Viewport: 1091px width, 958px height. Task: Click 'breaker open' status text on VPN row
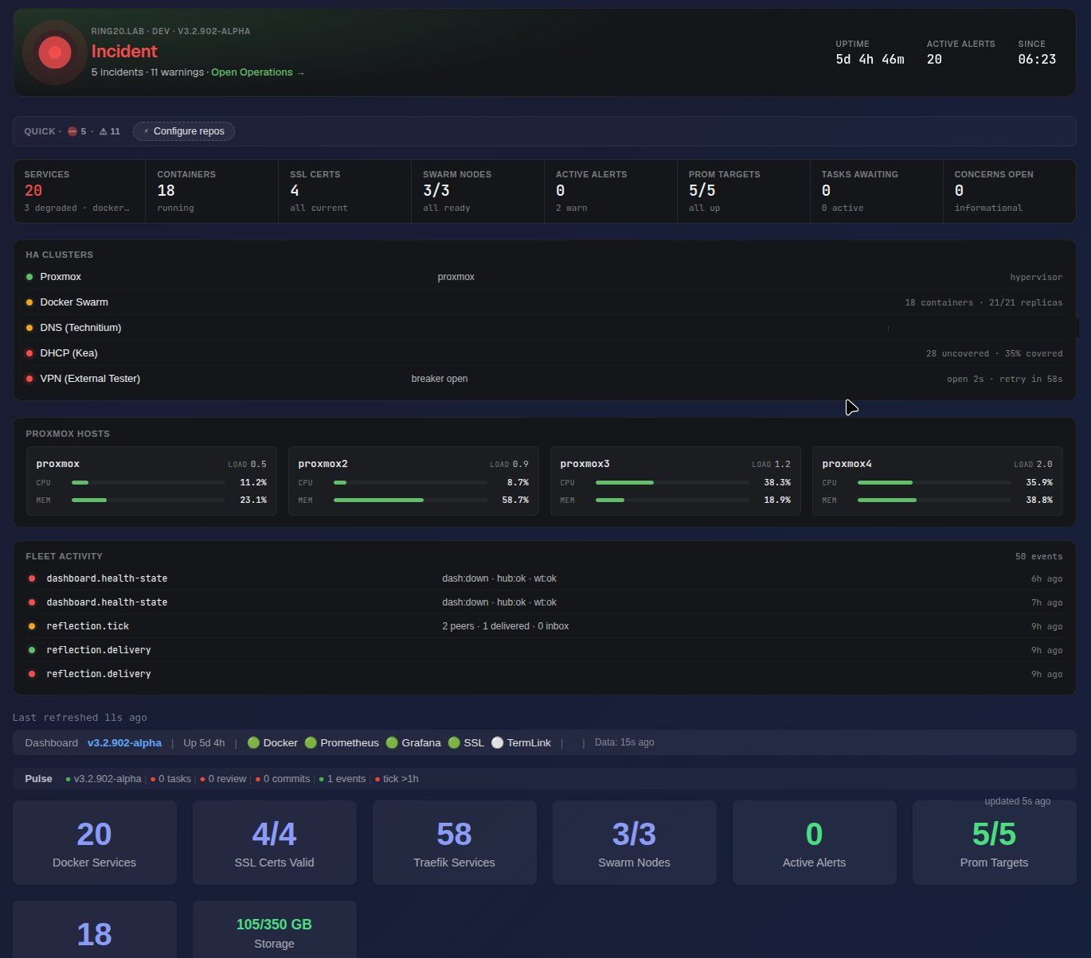point(440,379)
